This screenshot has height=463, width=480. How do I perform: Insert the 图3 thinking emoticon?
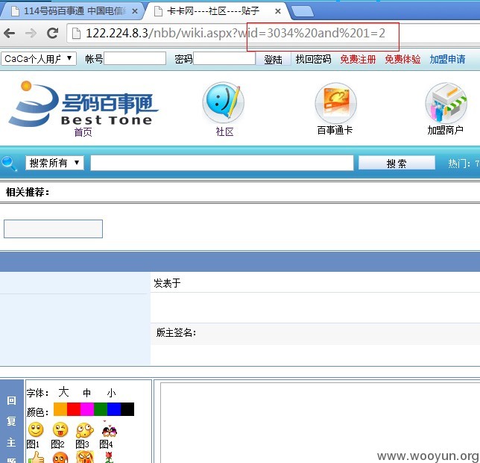click(85, 430)
